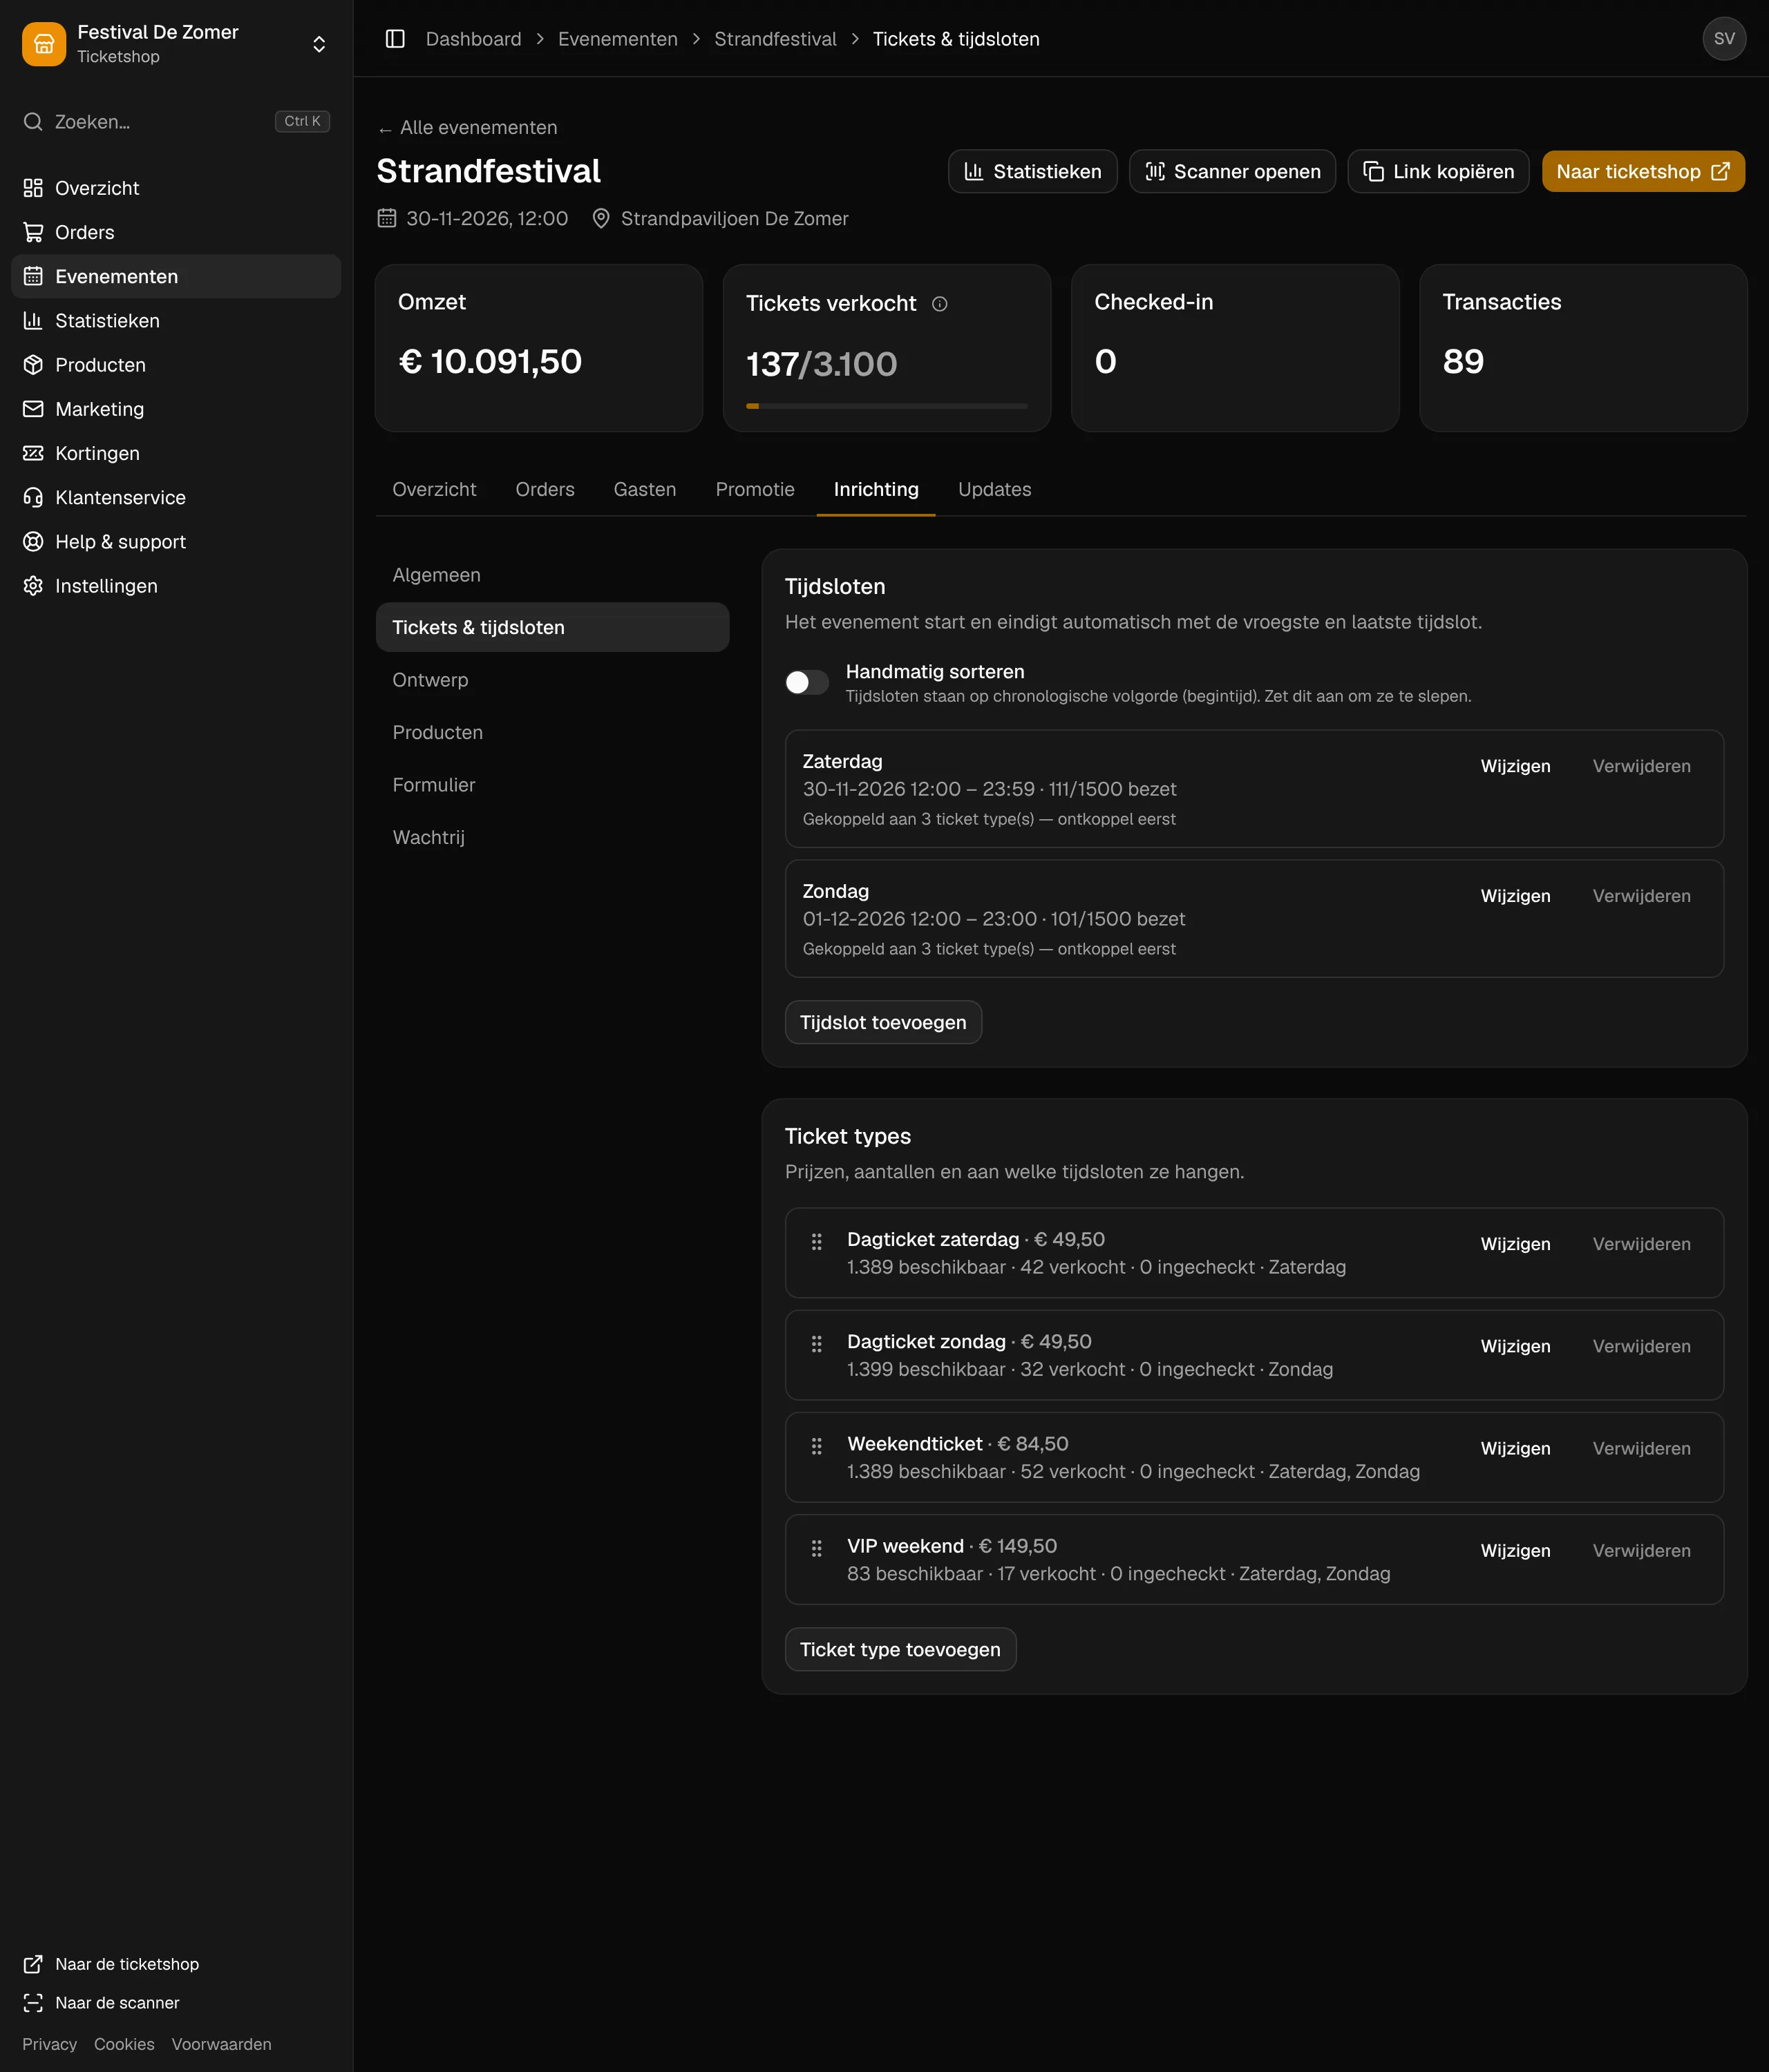The image size is (1769, 2072).
Task: Go to Statistieken in the sidebar
Action: tap(176, 321)
